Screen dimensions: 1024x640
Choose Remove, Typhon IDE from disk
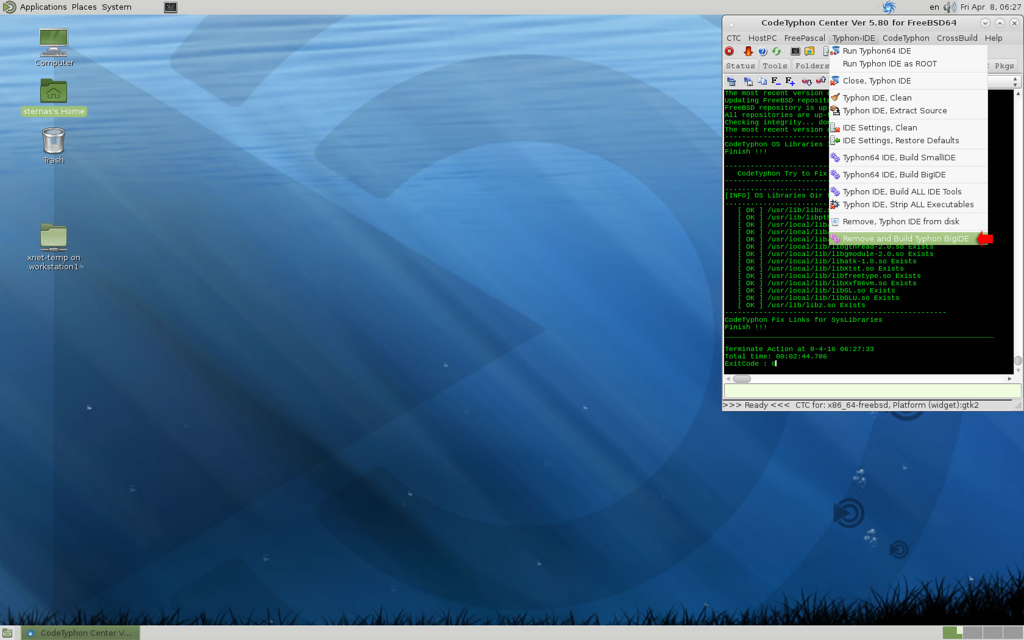(908, 222)
